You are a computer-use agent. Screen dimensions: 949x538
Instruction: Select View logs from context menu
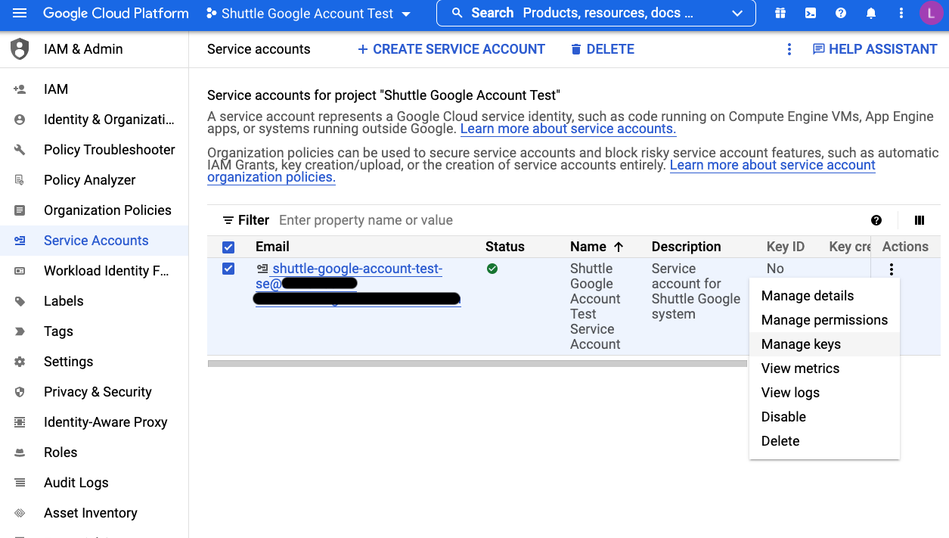tap(824, 393)
